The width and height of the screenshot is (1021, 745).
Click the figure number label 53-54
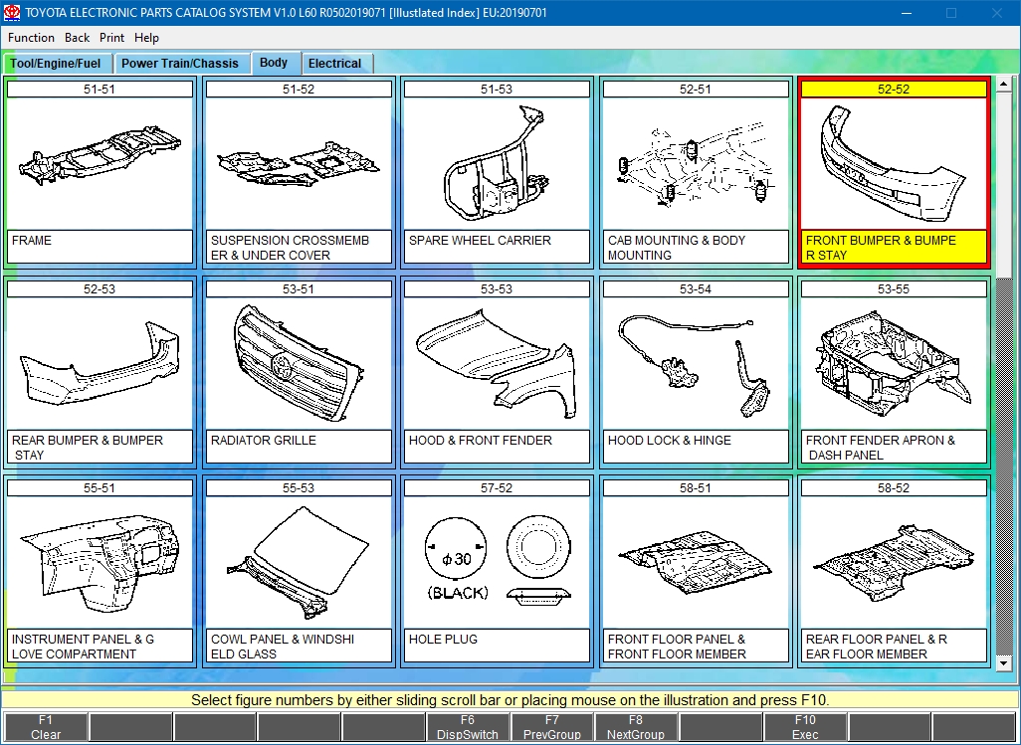pyautogui.click(x=696, y=288)
